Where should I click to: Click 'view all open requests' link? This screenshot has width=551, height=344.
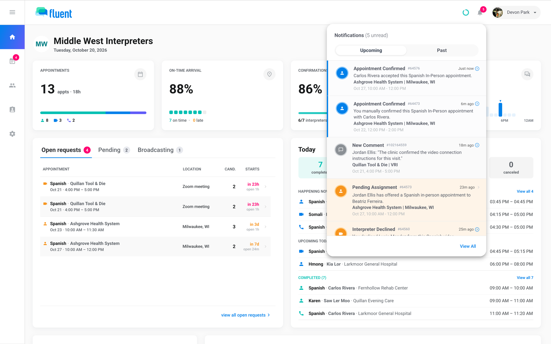pos(246,315)
